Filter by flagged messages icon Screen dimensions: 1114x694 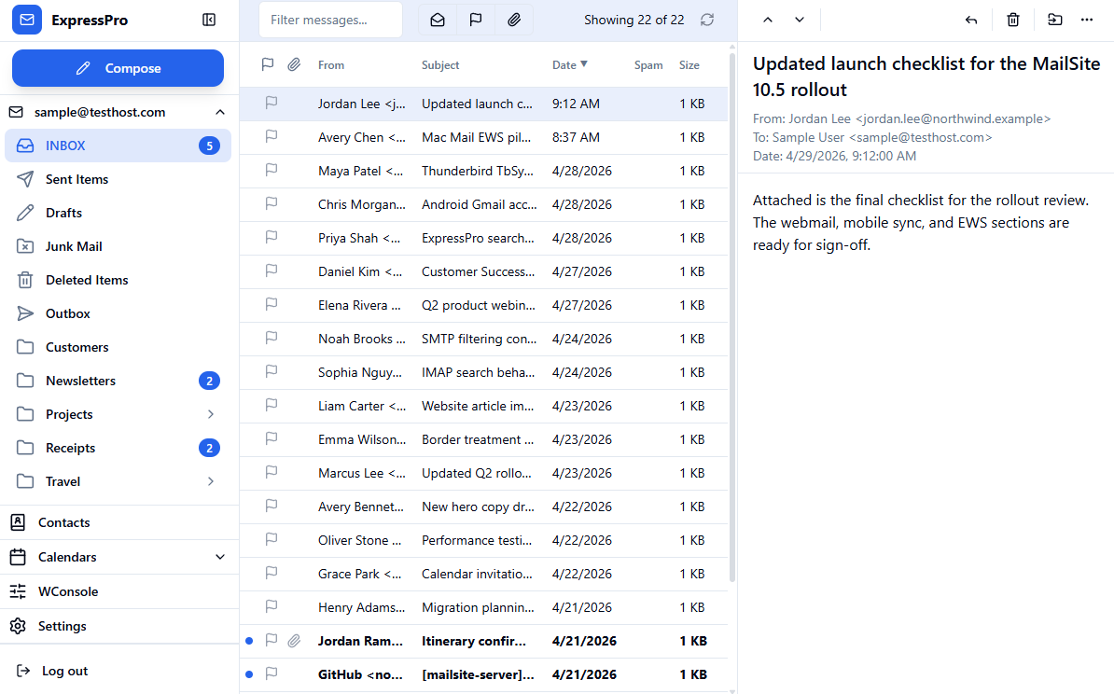476,20
